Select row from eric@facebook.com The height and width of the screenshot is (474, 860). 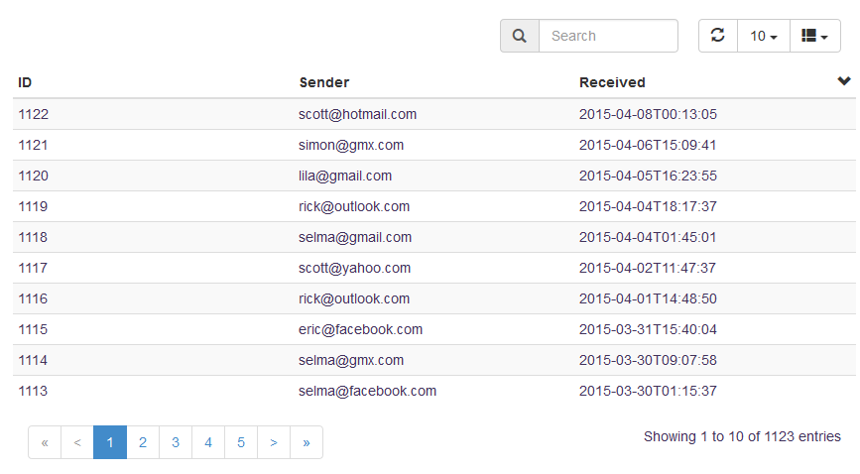coord(433,329)
